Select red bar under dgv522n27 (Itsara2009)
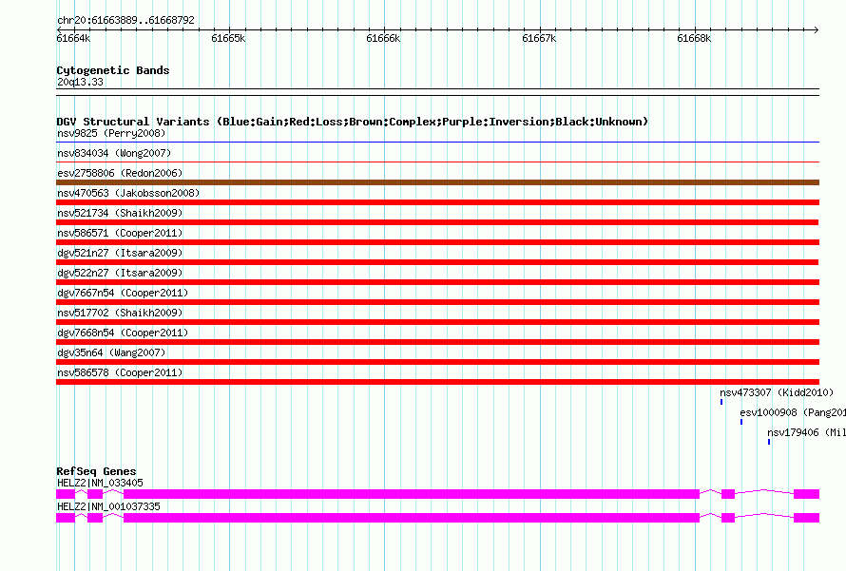Viewport: 846px width, 571px height. (x=437, y=282)
